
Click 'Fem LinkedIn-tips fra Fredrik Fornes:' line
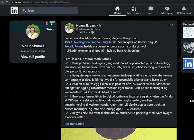pyautogui.click(x=88, y=59)
